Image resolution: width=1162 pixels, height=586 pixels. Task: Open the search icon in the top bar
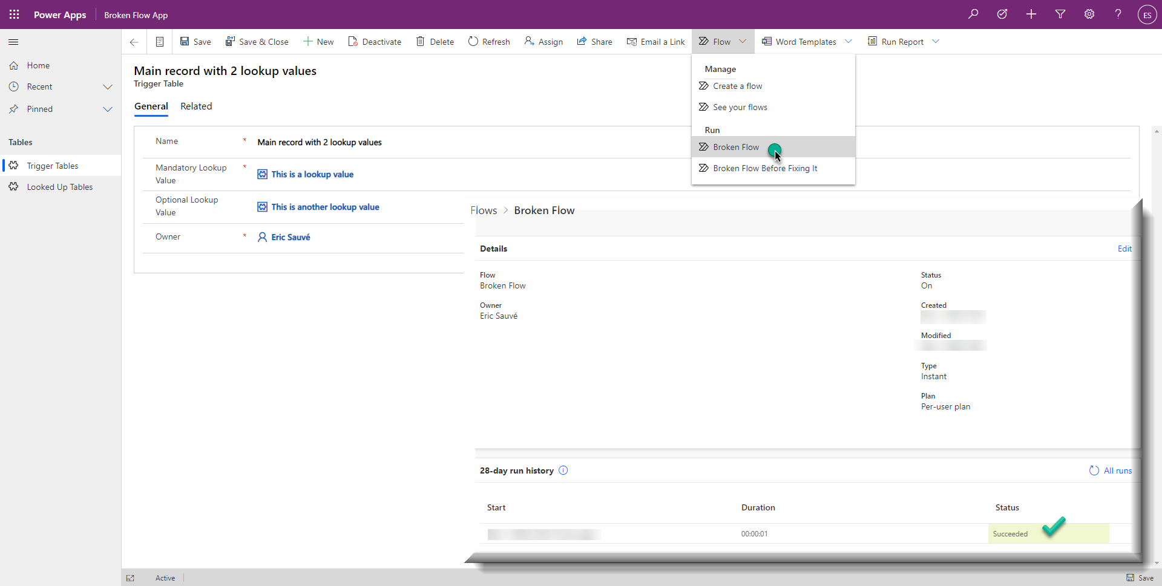[973, 14]
